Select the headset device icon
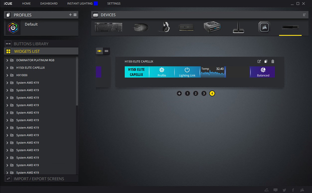The width and height of the screenshot is (312, 193). click(x=165, y=27)
